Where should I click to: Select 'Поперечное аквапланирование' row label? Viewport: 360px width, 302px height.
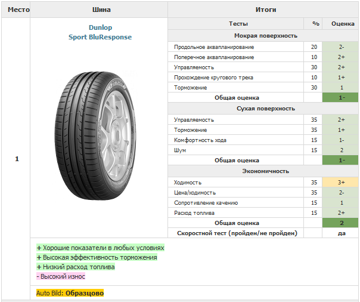point(214,57)
